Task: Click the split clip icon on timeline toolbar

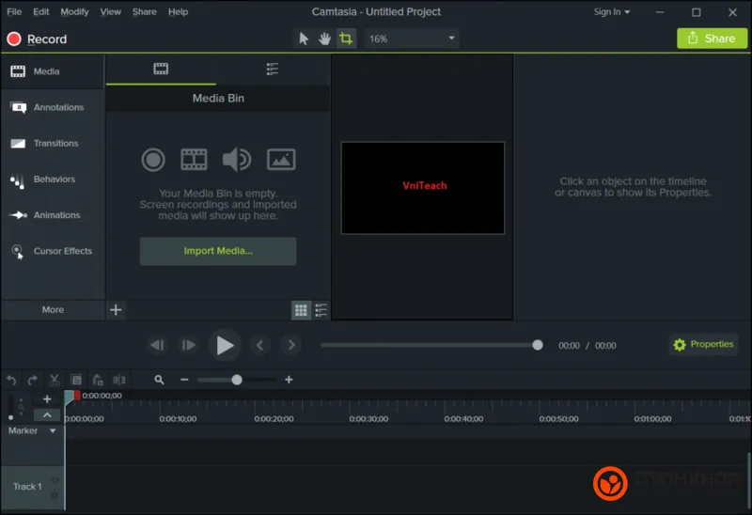Action: 119,380
